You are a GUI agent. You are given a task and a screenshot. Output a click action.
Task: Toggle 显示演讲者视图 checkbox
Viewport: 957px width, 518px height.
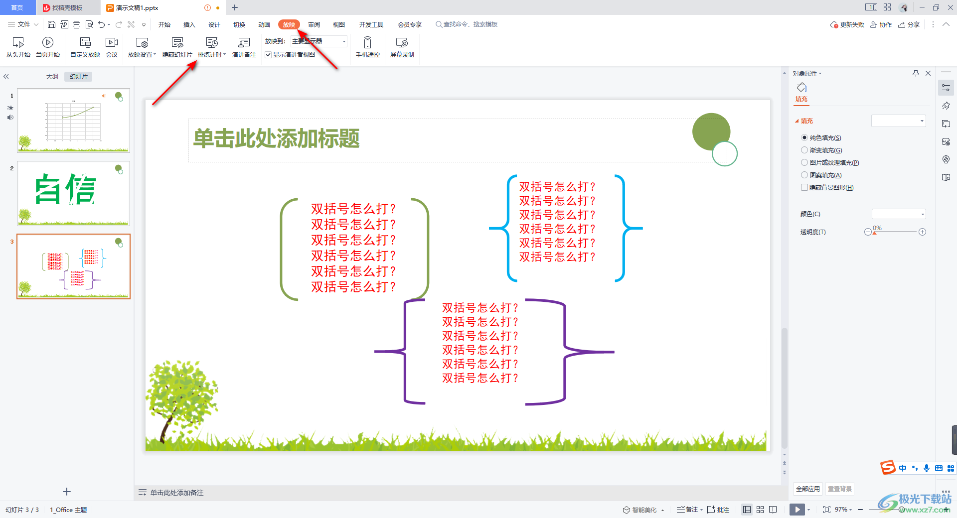(268, 55)
